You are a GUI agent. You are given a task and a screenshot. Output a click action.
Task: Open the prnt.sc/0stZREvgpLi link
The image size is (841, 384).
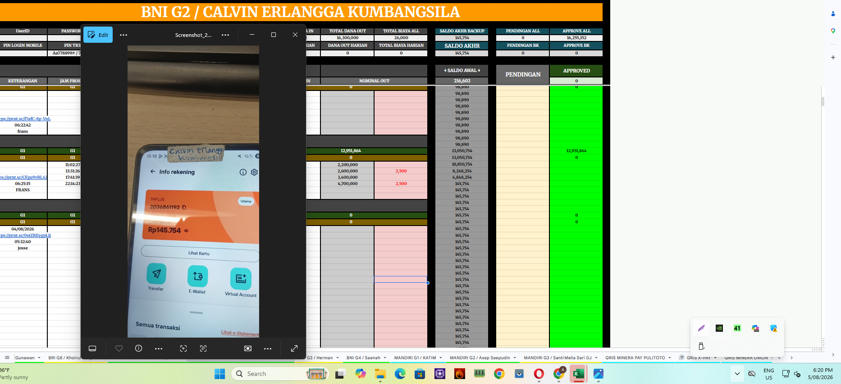[25, 235]
